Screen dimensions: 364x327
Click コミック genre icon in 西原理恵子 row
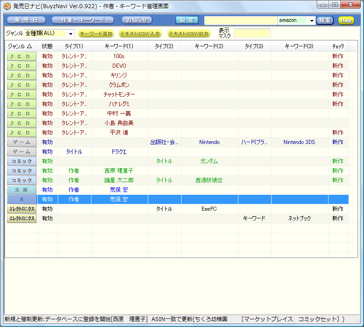click(x=21, y=171)
